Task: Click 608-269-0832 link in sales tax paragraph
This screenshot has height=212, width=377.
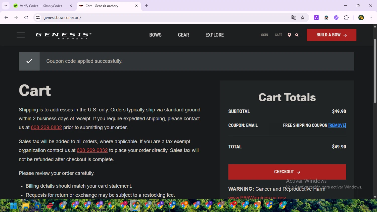Action: pyautogui.click(x=92, y=150)
